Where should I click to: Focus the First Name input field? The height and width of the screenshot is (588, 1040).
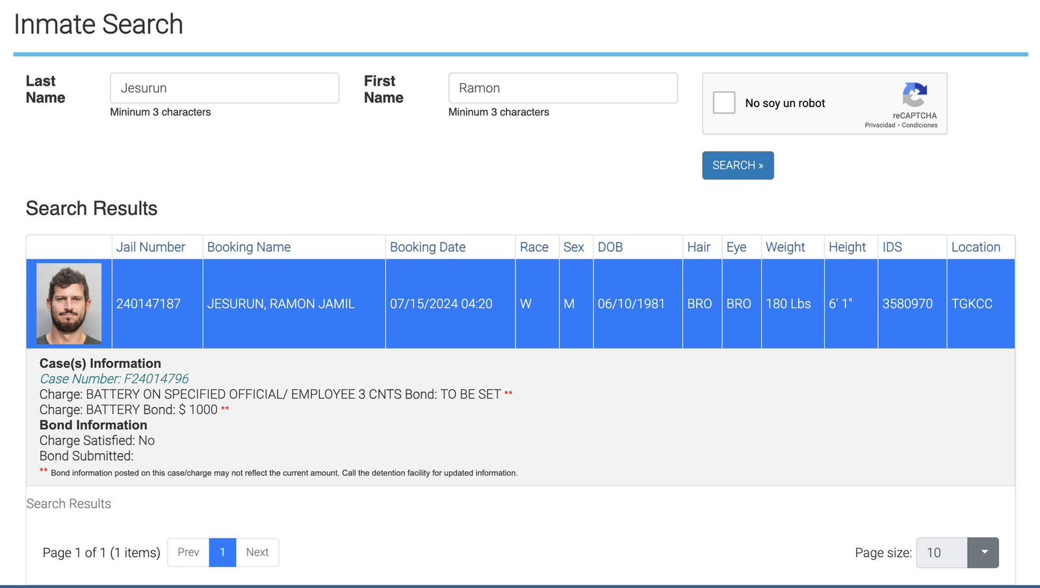click(x=563, y=88)
